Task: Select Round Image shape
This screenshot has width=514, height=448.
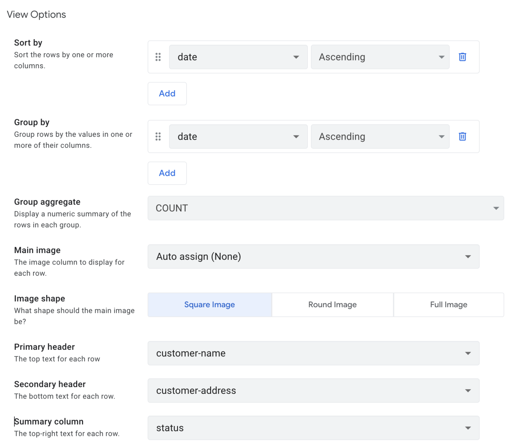Action: pyautogui.click(x=332, y=305)
